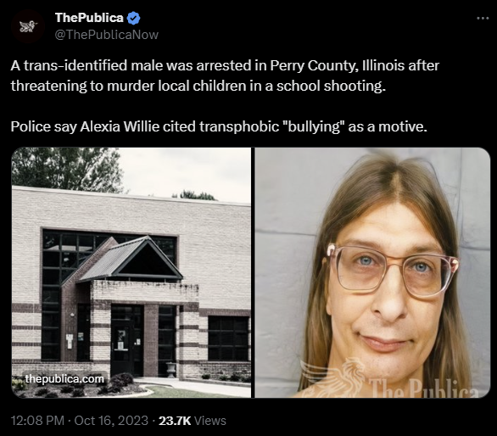
Task: Open ThePublica profile avatar
Action: point(28,26)
